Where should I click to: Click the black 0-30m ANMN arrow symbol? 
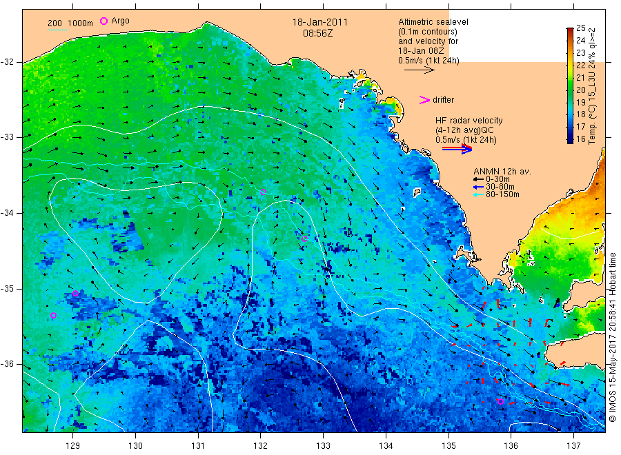tap(478, 180)
